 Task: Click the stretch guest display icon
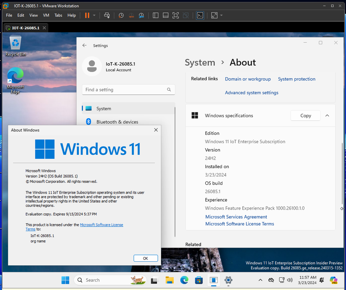[214, 15]
